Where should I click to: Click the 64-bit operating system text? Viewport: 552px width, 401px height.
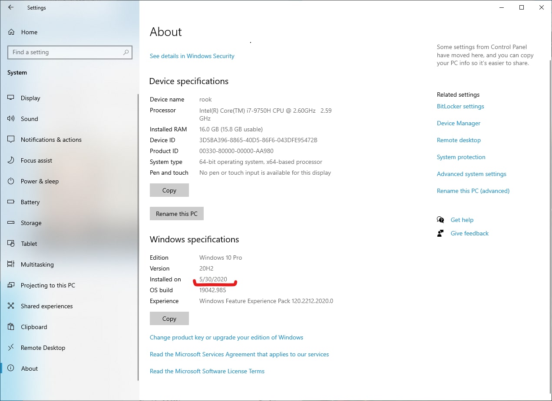[261, 162]
